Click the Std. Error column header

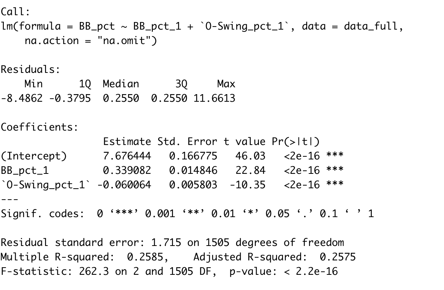pyautogui.click(x=187, y=142)
